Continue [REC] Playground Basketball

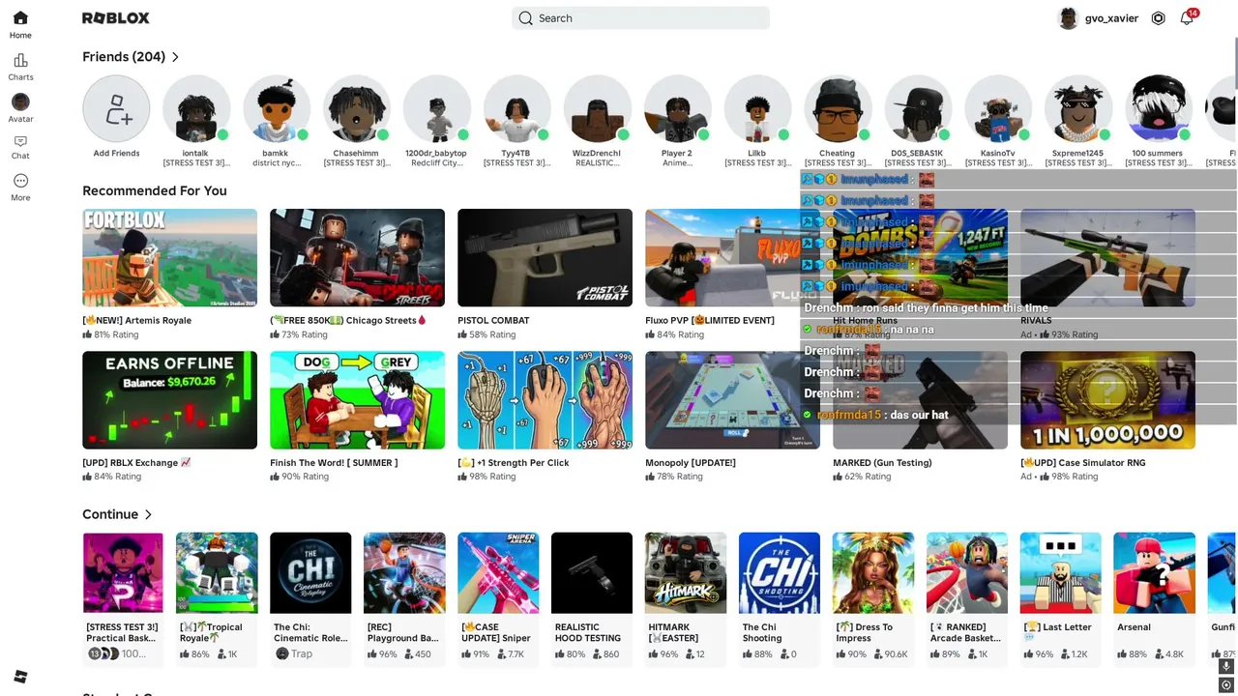(404, 573)
